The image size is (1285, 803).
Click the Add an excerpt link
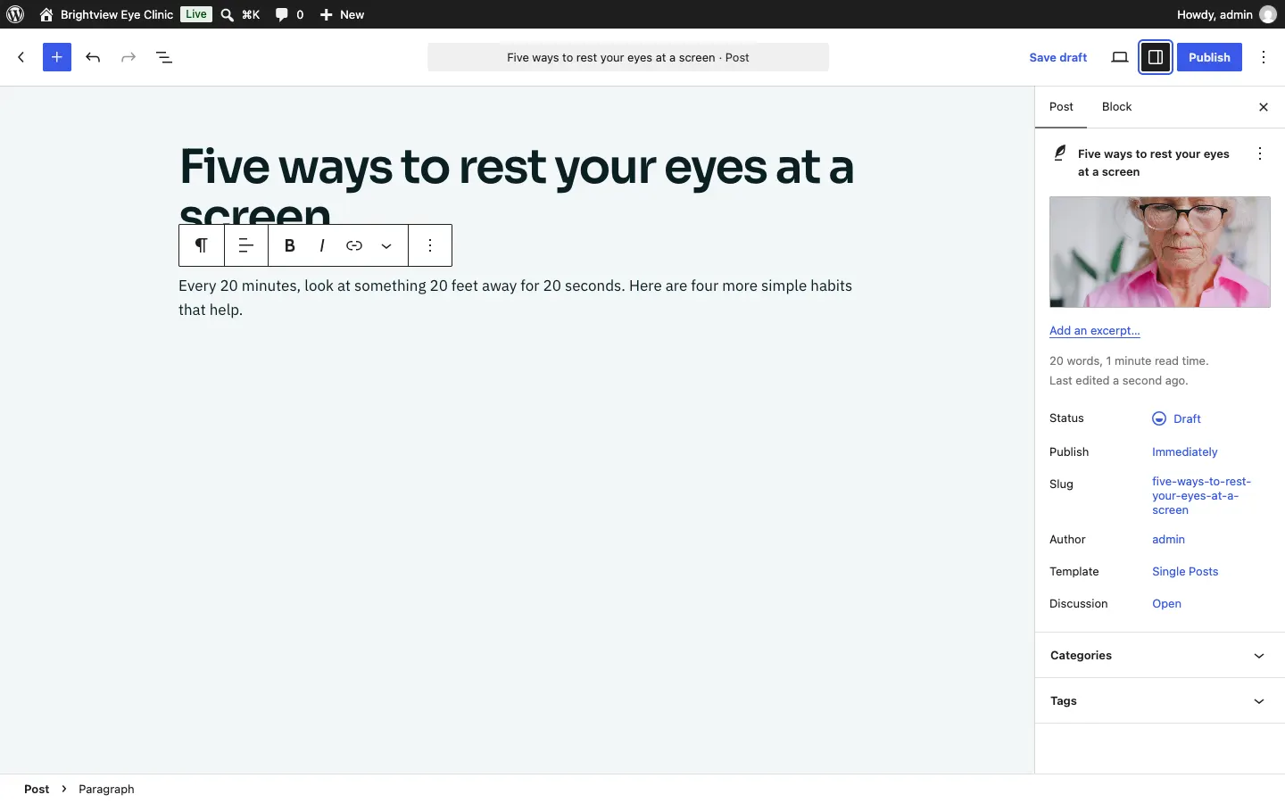point(1095,330)
